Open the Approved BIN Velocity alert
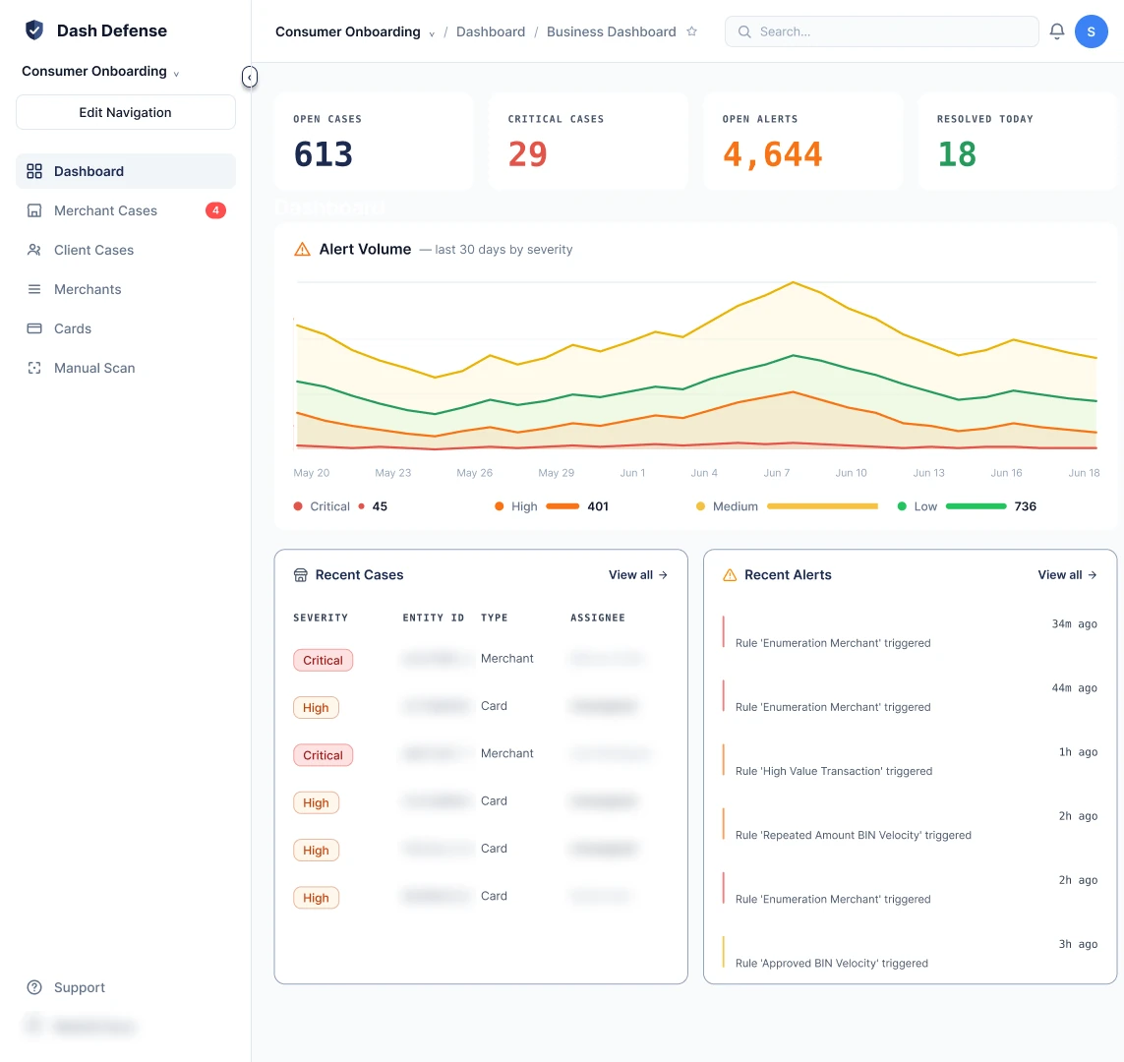 click(910, 954)
